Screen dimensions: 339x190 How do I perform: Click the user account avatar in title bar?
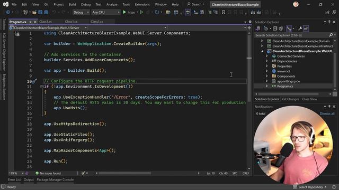pos(296,4)
